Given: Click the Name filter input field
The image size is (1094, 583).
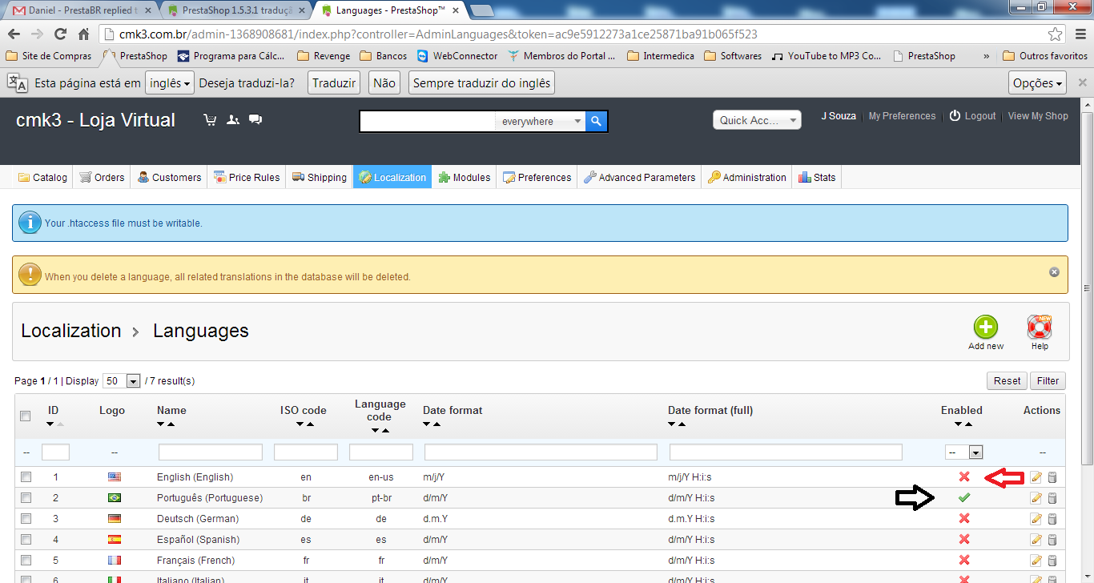Looking at the screenshot, I should pyautogui.click(x=211, y=452).
